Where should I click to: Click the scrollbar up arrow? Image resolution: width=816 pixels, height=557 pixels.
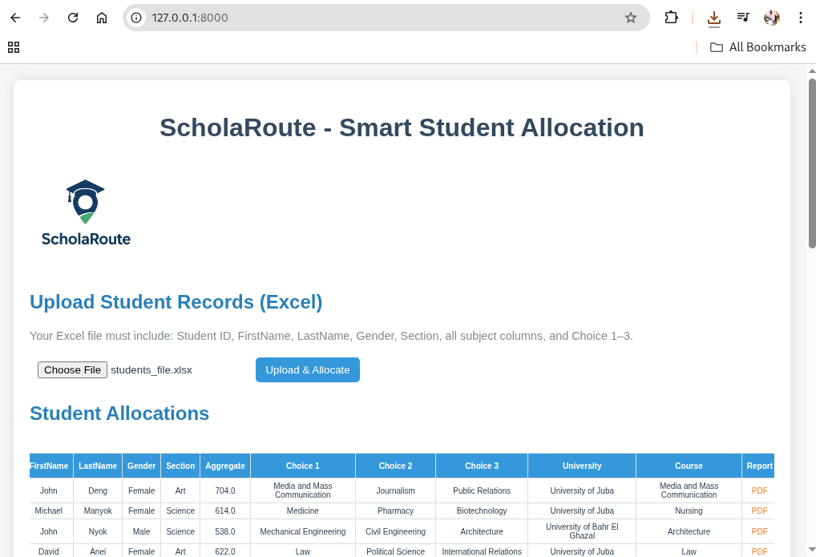(812, 71)
